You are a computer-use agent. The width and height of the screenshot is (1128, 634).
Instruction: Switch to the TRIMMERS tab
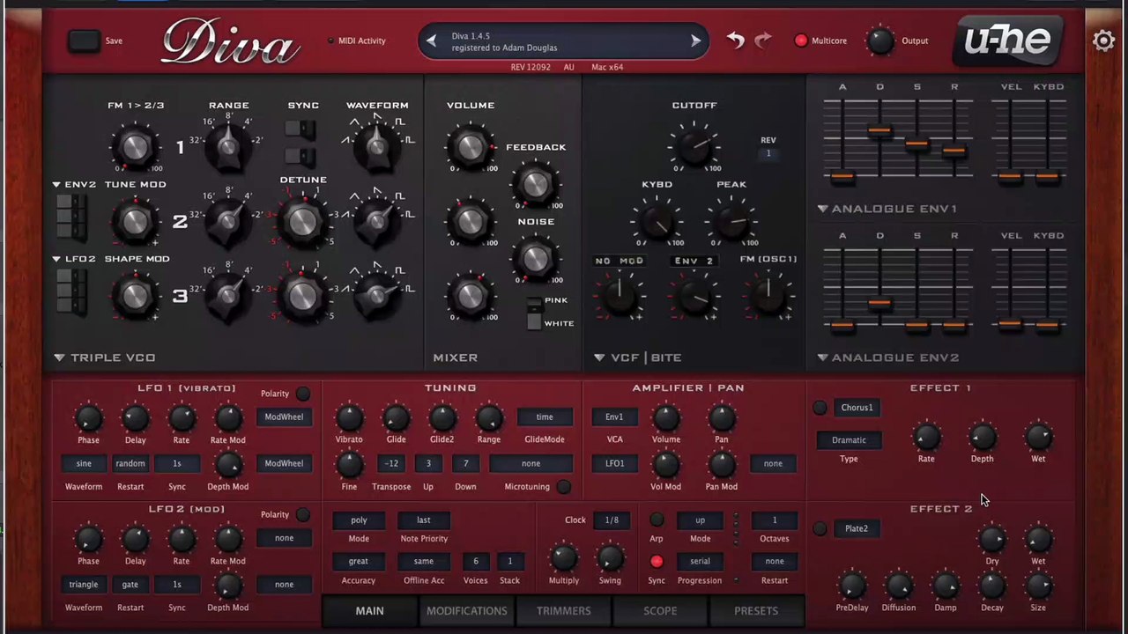pyautogui.click(x=564, y=611)
